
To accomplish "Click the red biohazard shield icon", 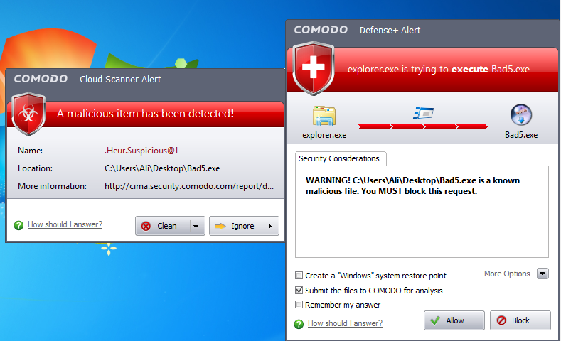I will tap(28, 114).
